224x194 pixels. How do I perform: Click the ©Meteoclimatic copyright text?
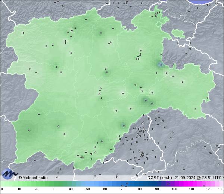click(33, 178)
